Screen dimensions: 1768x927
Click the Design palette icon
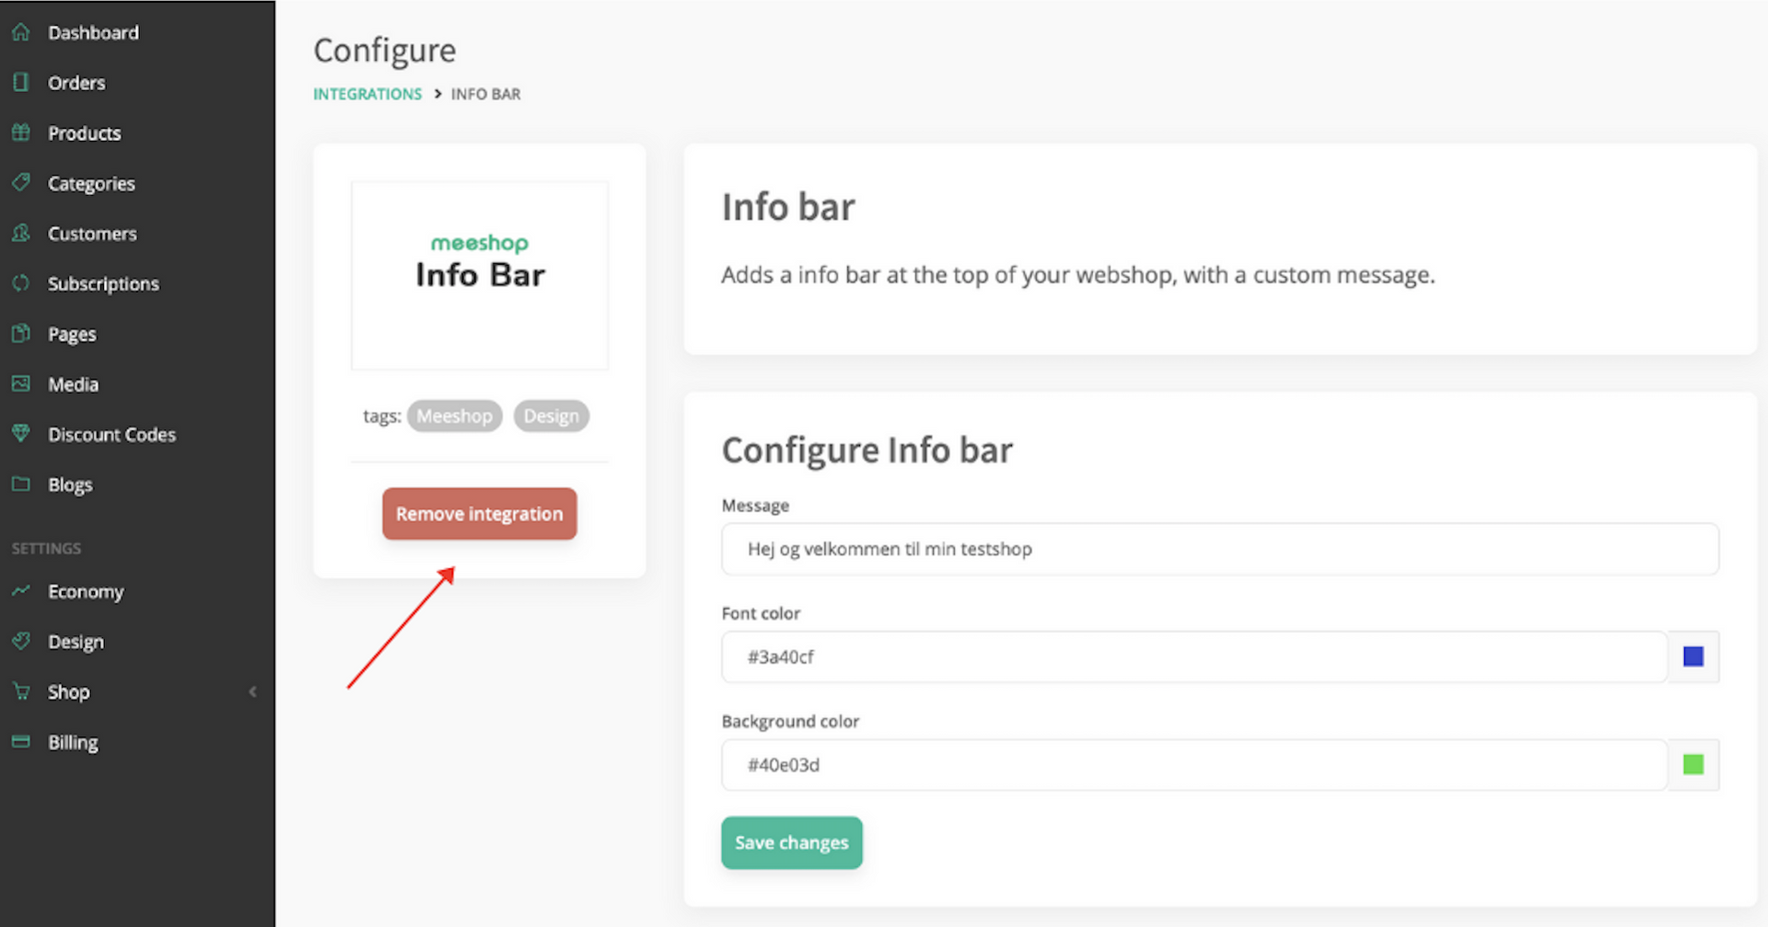(x=21, y=641)
